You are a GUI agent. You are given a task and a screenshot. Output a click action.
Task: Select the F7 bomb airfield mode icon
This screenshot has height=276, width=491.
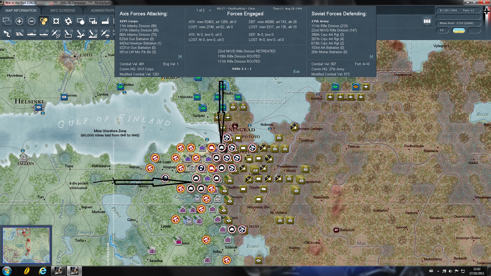81,33
